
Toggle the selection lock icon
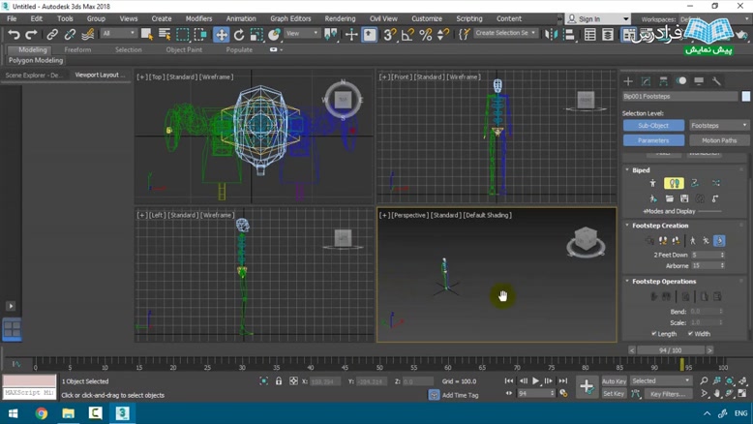(x=279, y=381)
